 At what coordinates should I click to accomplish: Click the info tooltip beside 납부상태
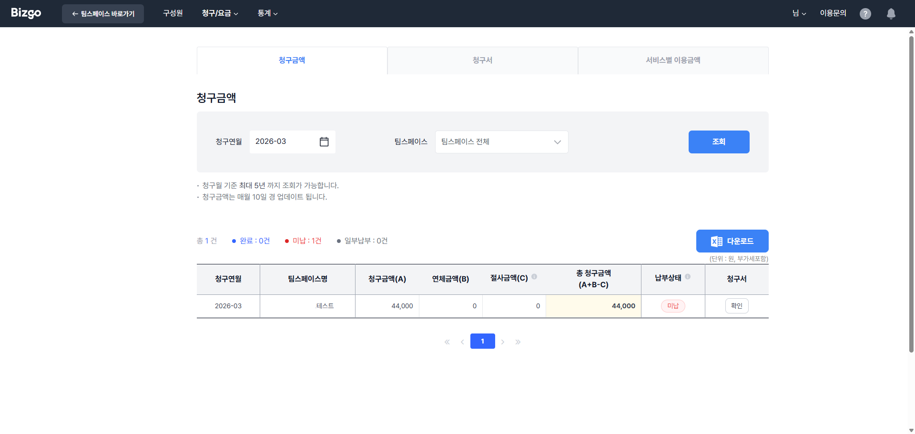tap(688, 276)
